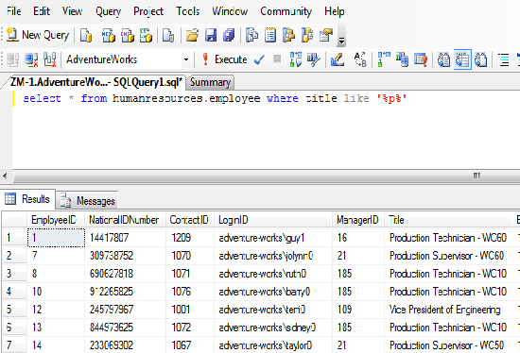Screen dimensions: 520x353
Task: Click the EmployeeID column header
Action: 56,220
